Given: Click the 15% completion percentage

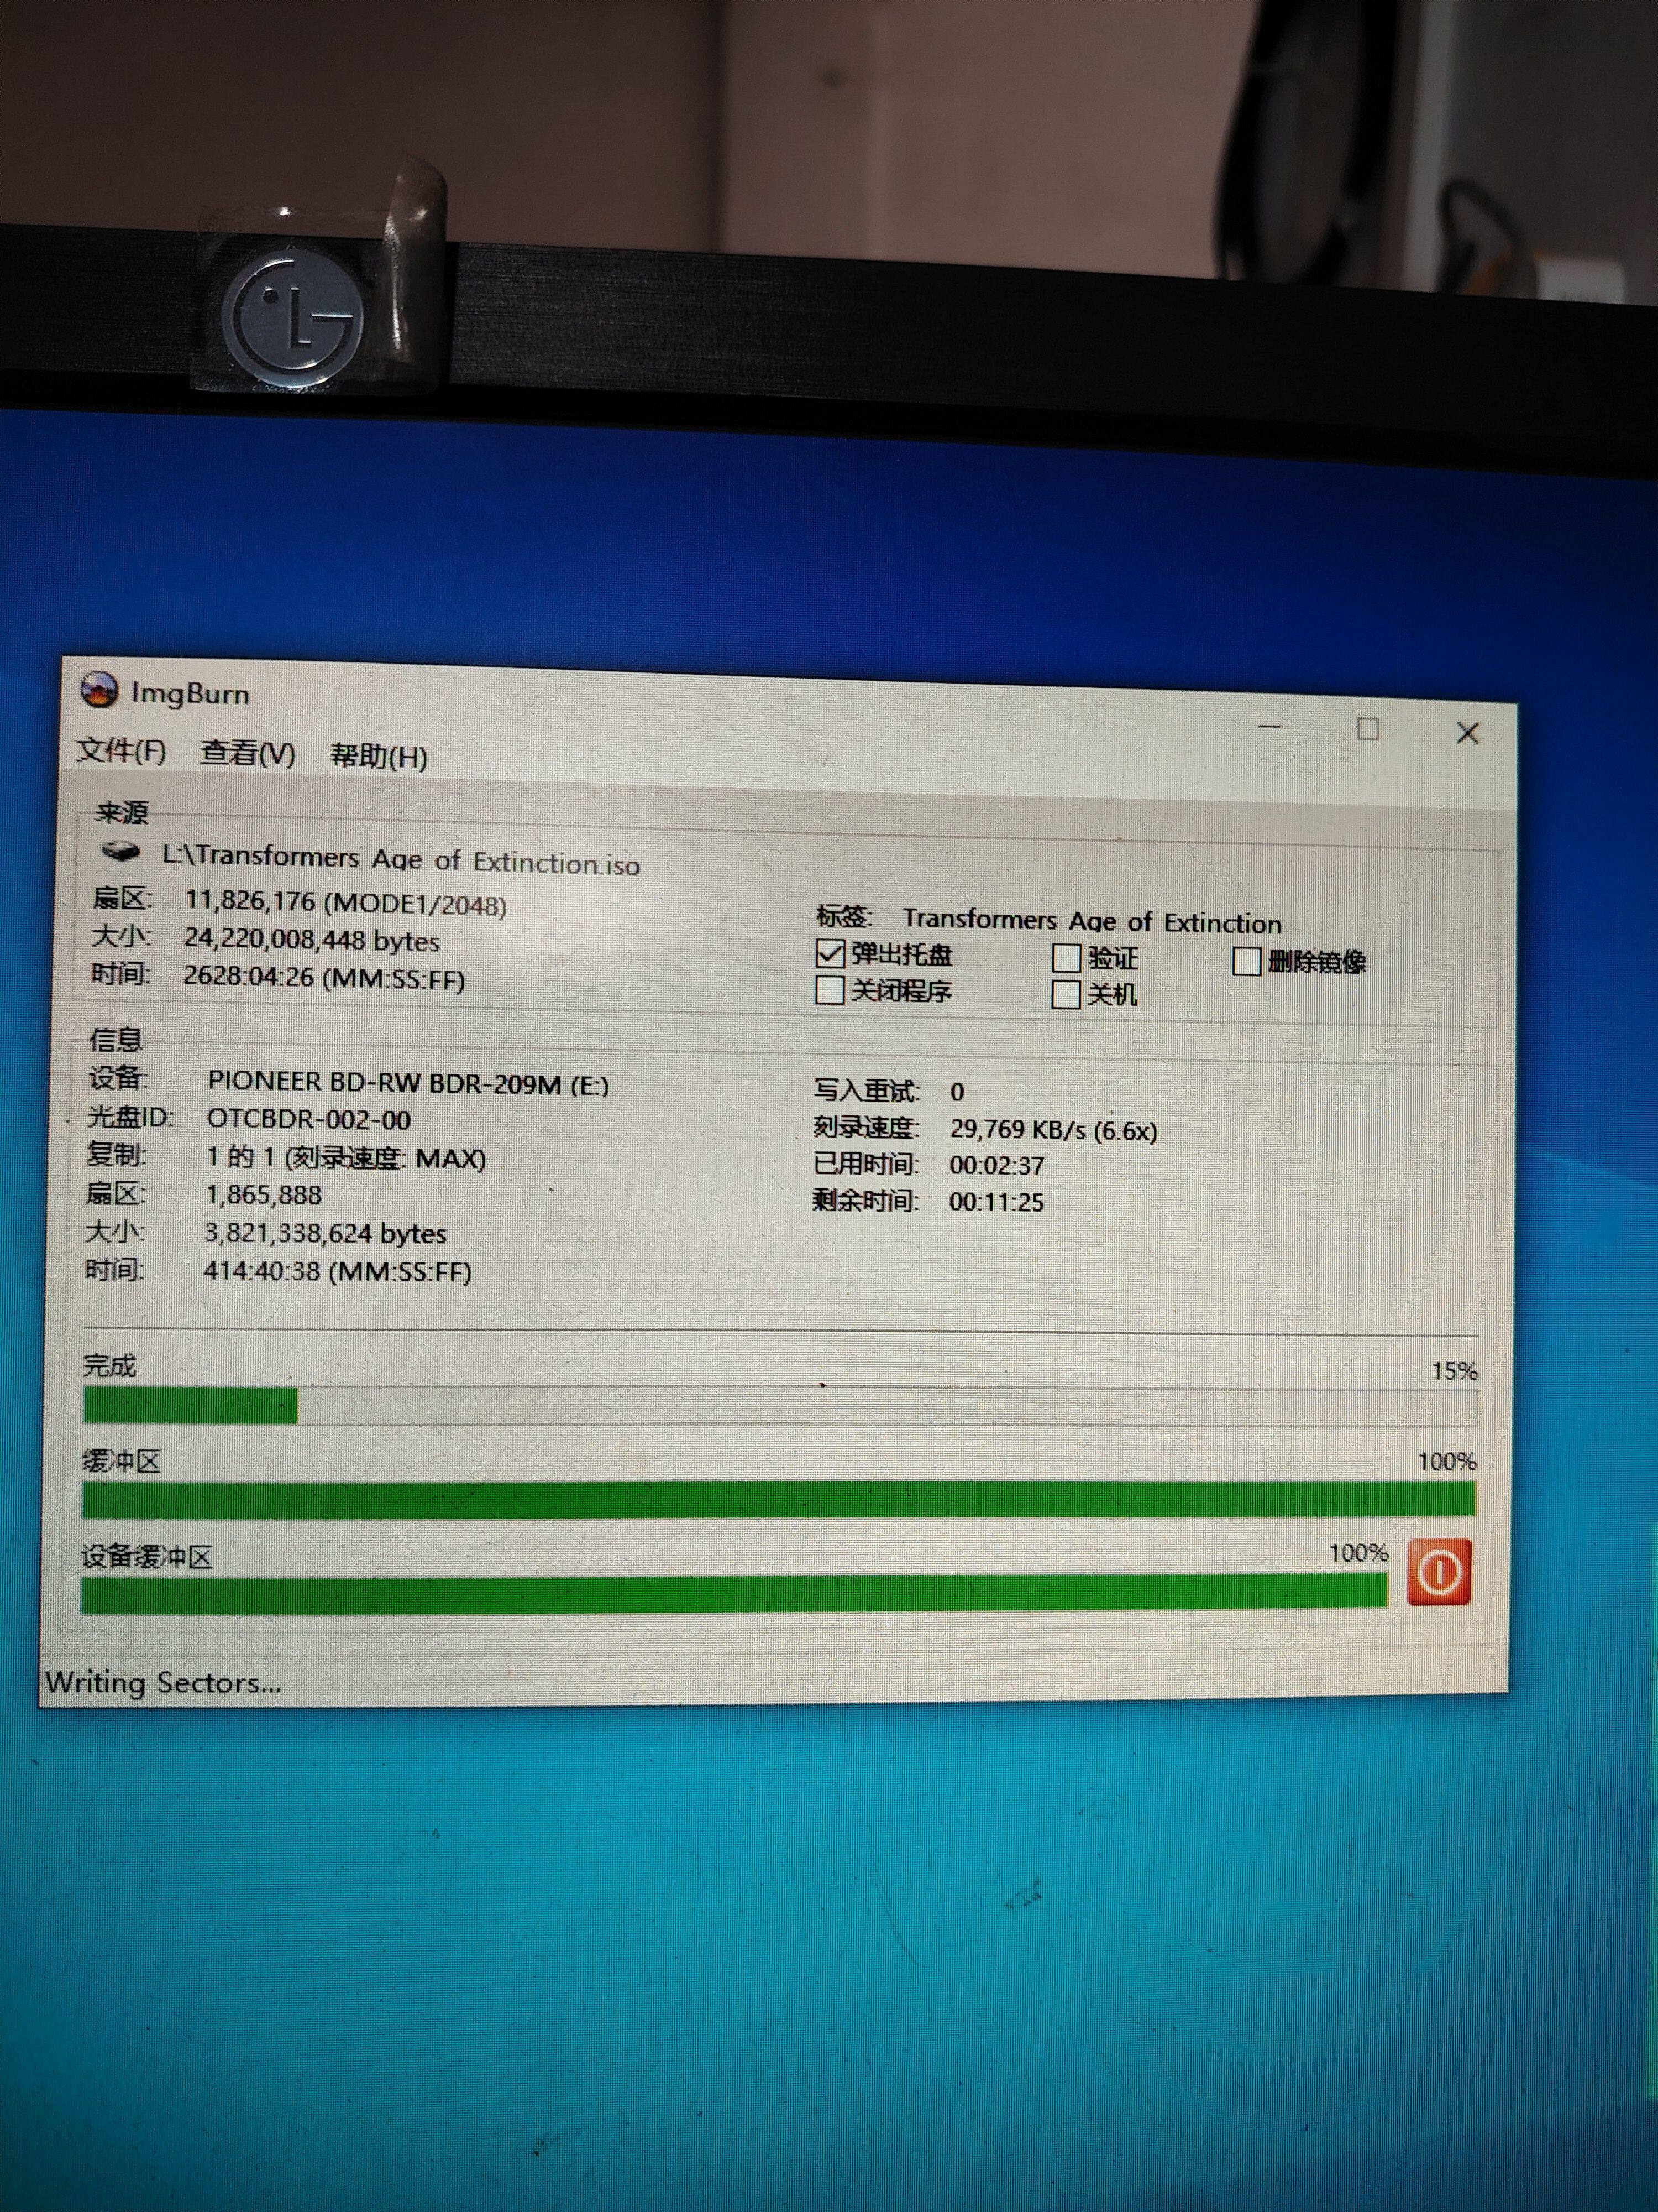Looking at the screenshot, I should pos(1454,1370).
